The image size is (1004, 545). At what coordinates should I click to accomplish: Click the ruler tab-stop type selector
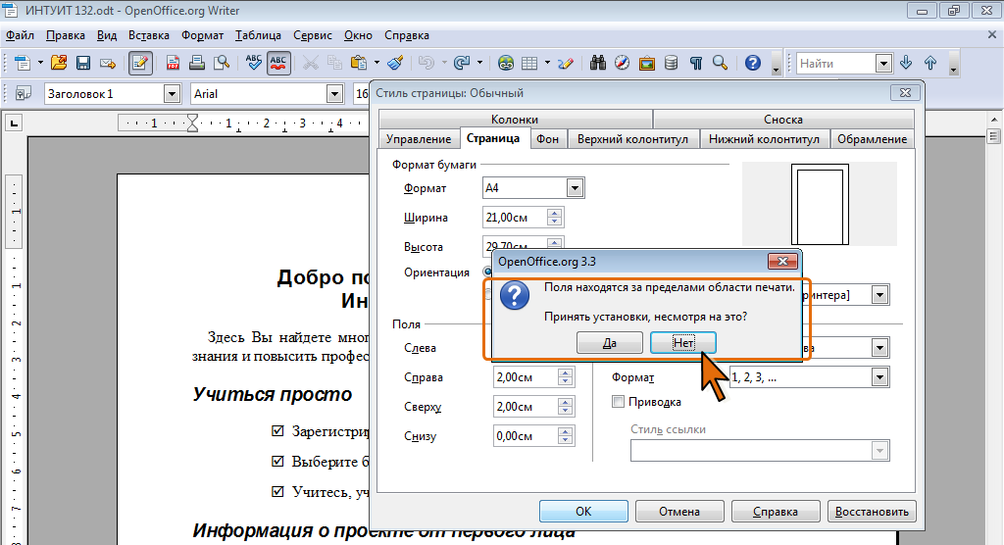click(x=14, y=123)
